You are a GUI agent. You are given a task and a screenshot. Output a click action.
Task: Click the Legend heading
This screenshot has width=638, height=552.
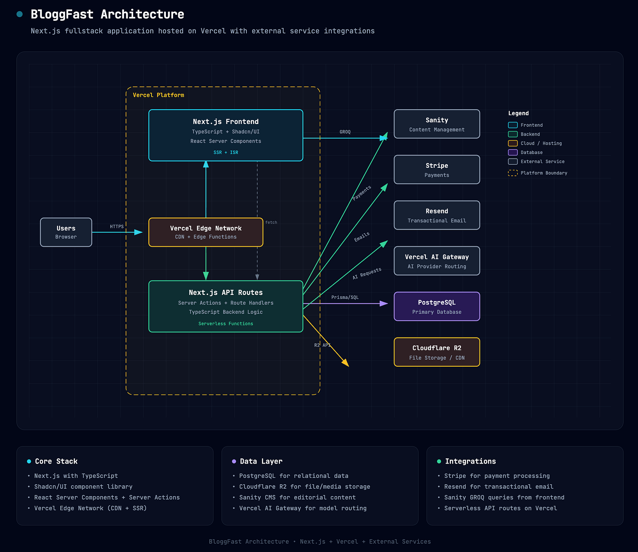518,113
